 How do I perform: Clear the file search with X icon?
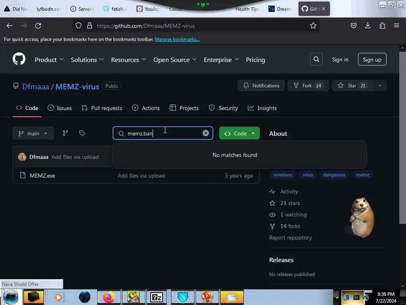click(206, 133)
